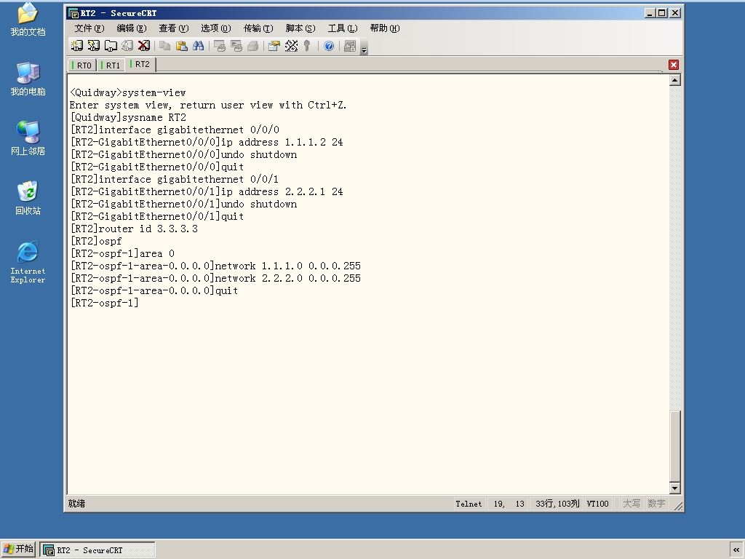
Task: Open the 回收站 recycle bin icon
Action: pyautogui.click(x=28, y=198)
